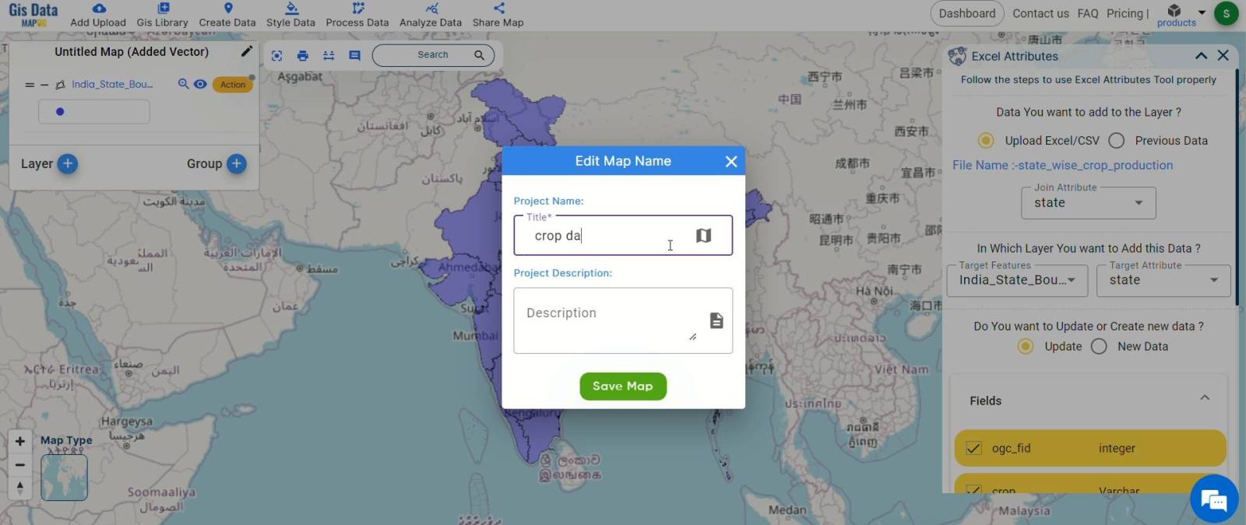Open the Map Type thumbnail

pos(64,477)
